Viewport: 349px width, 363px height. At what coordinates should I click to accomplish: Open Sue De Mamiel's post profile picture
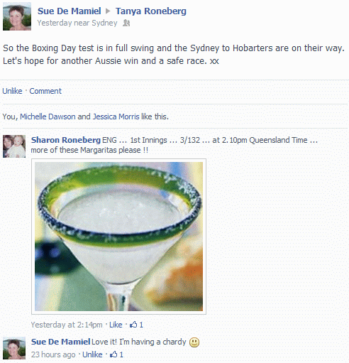tap(17, 16)
